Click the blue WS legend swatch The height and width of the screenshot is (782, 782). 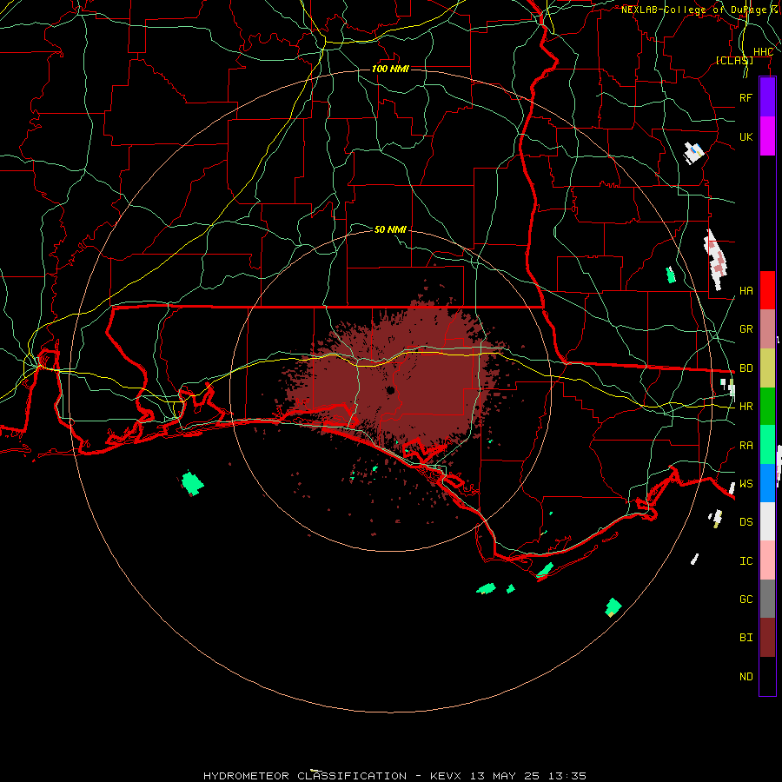pos(767,483)
